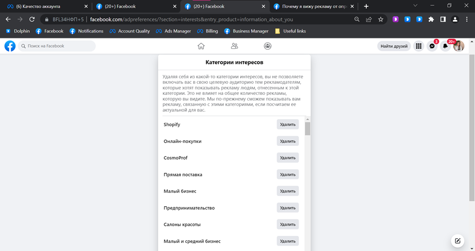Open the Friends icon in top navigation
This screenshot has width=475, height=251.
click(235, 46)
